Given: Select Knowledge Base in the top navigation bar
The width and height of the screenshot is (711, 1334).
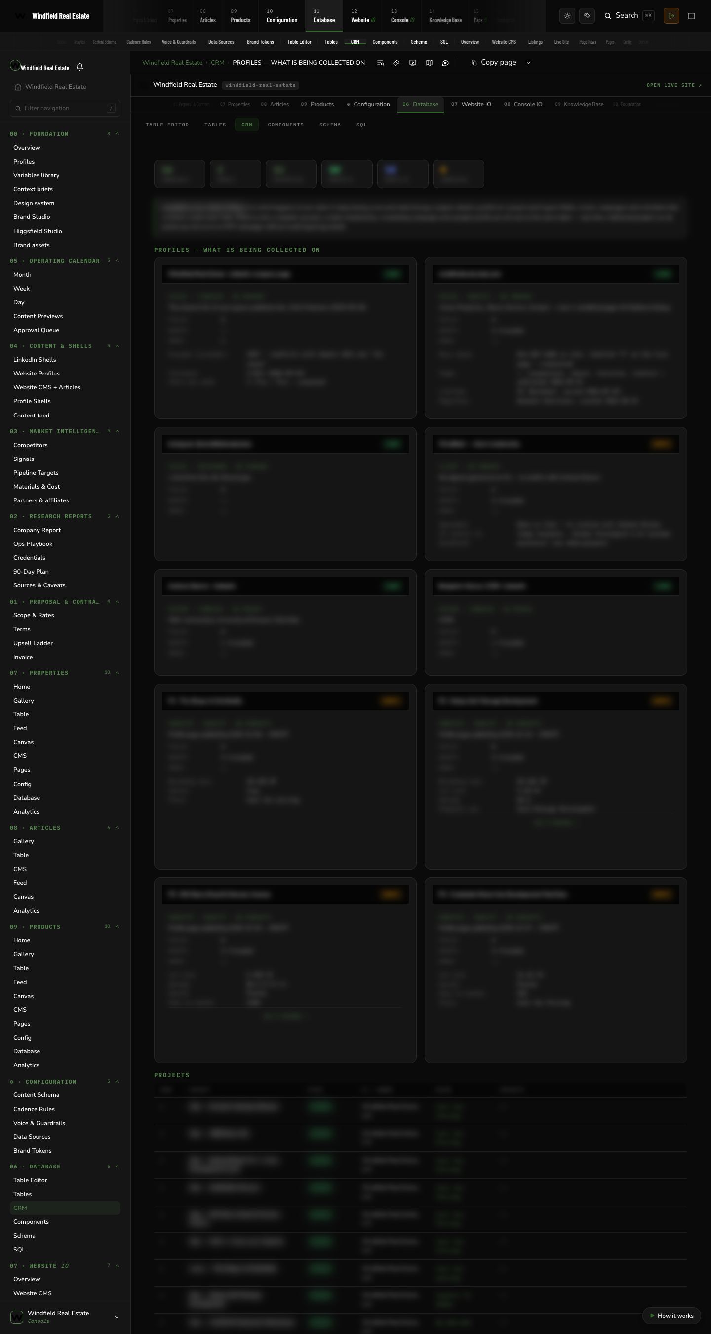Looking at the screenshot, I should coord(445,16).
